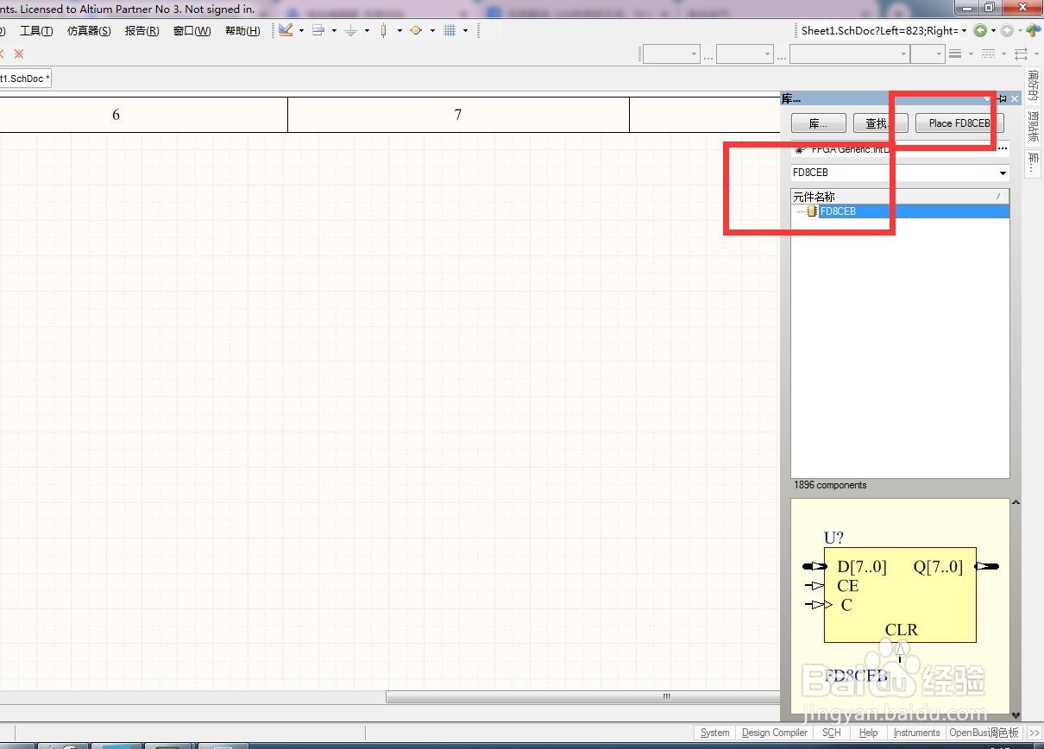Click the >> status bar overflow button
This screenshot has width=1044, height=749.
click(x=1034, y=733)
